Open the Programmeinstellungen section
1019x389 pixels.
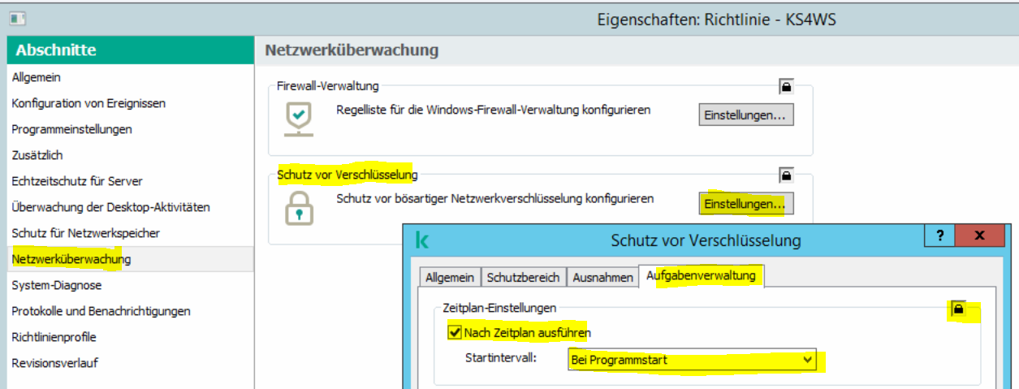(x=130, y=129)
